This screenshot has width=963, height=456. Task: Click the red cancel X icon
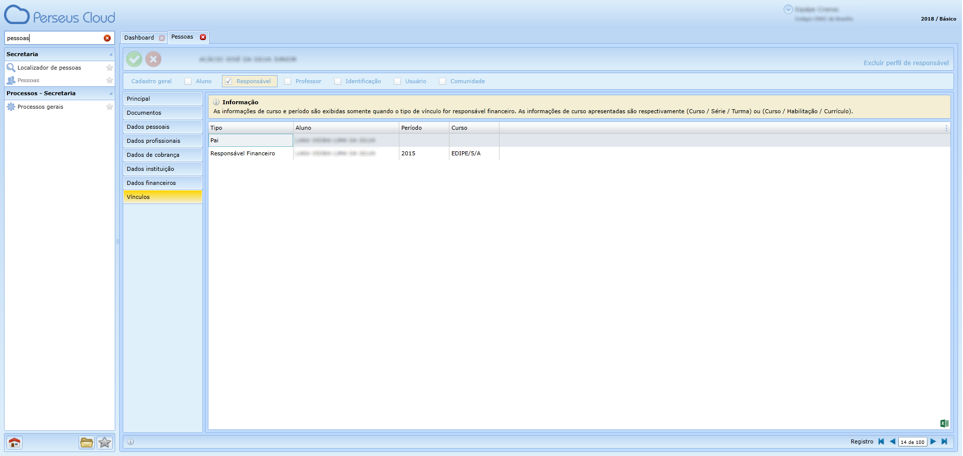tap(153, 59)
